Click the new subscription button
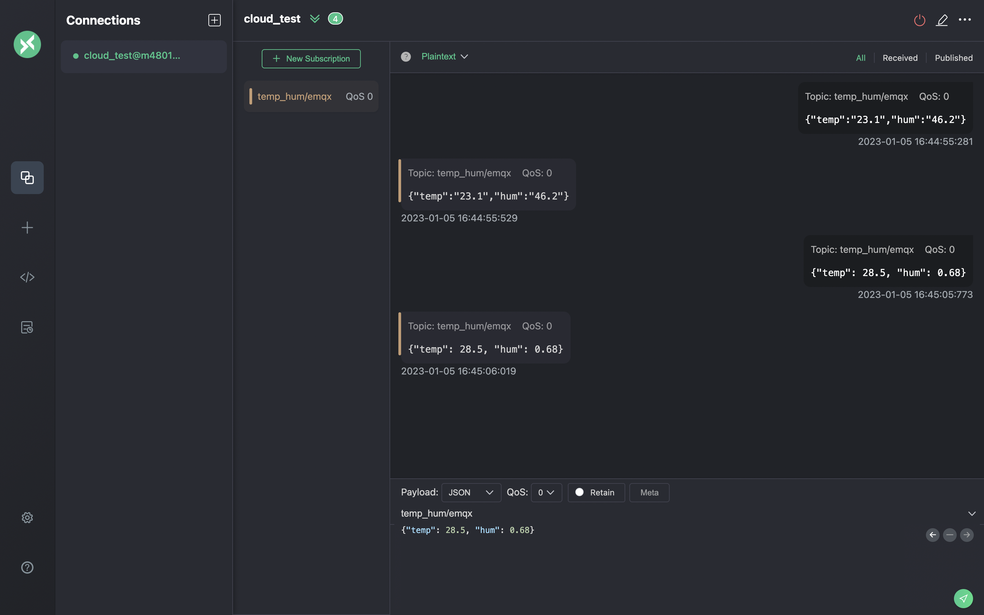984x615 pixels. click(311, 58)
